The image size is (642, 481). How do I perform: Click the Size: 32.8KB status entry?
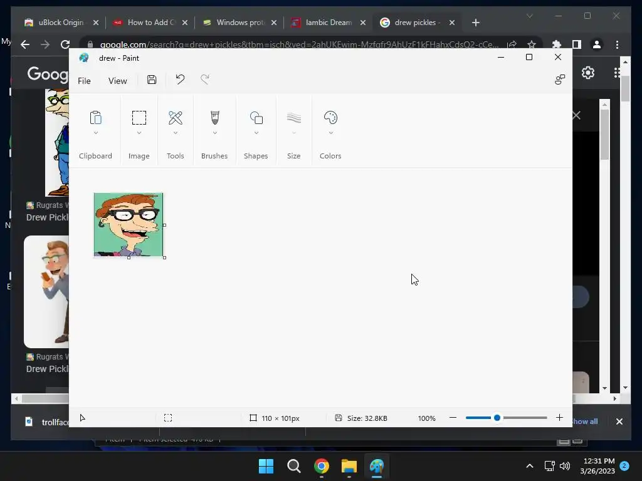pyautogui.click(x=361, y=418)
